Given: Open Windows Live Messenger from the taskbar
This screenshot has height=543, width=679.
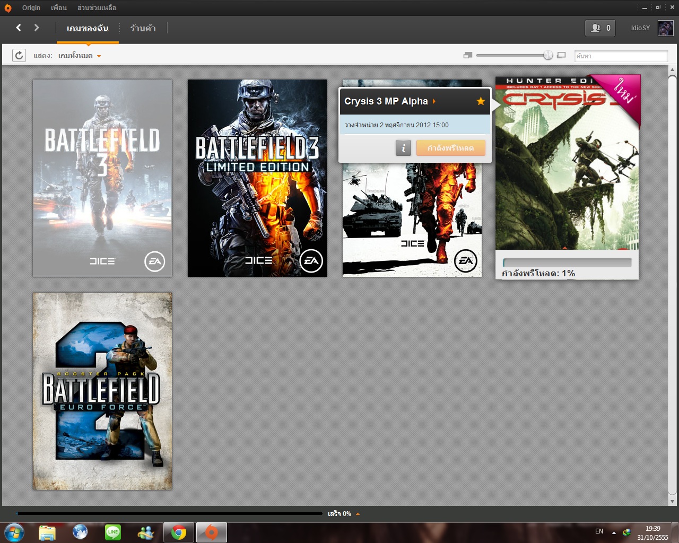Looking at the screenshot, I should click(146, 532).
